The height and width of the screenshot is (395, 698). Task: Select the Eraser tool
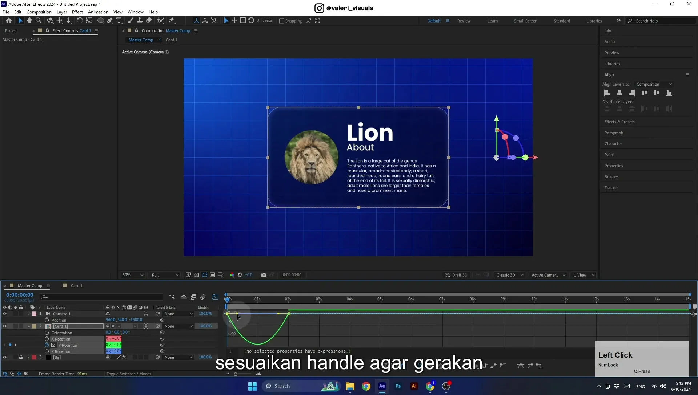pyautogui.click(x=149, y=21)
